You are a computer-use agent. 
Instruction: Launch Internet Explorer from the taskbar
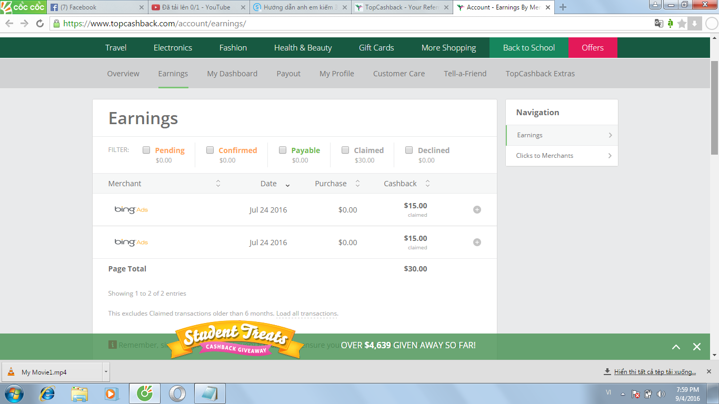(x=47, y=393)
